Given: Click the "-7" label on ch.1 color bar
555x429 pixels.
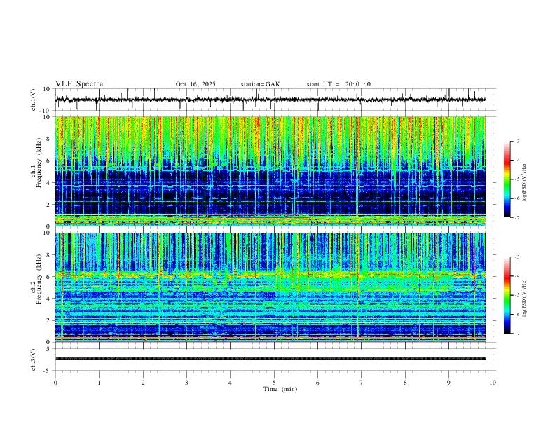Looking at the screenshot, I should coord(516,217).
